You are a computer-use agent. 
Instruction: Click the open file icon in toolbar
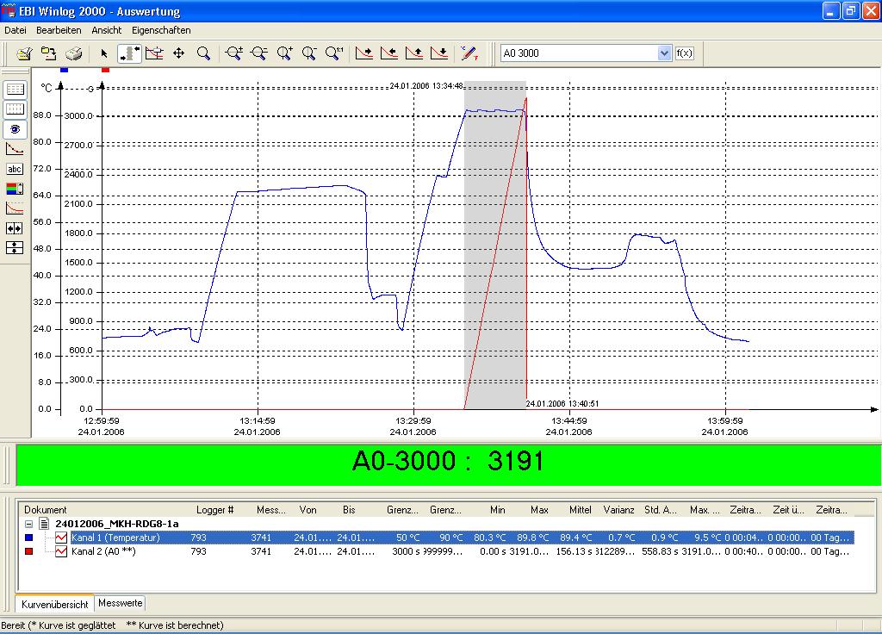23,53
